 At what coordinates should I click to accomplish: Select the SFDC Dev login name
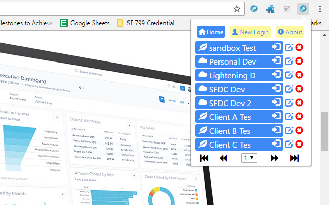(x=227, y=90)
